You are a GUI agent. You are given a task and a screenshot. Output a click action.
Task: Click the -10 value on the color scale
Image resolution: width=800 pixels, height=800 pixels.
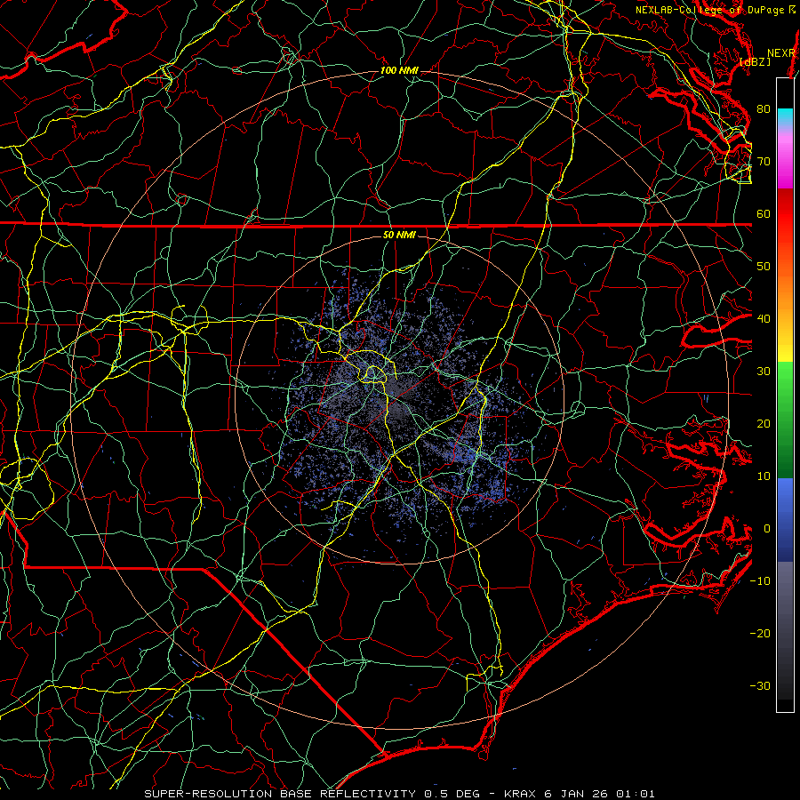760,581
